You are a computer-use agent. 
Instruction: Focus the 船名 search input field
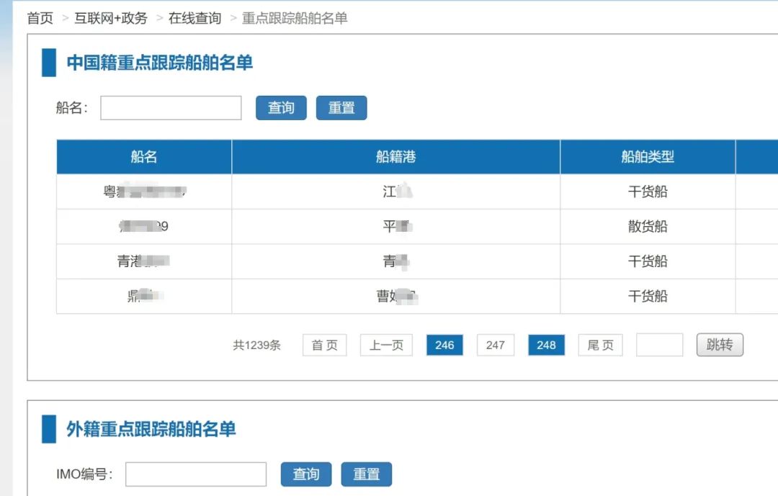click(x=171, y=108)
